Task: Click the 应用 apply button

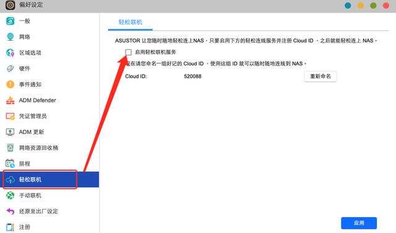Action: click(x=359, y=223)
